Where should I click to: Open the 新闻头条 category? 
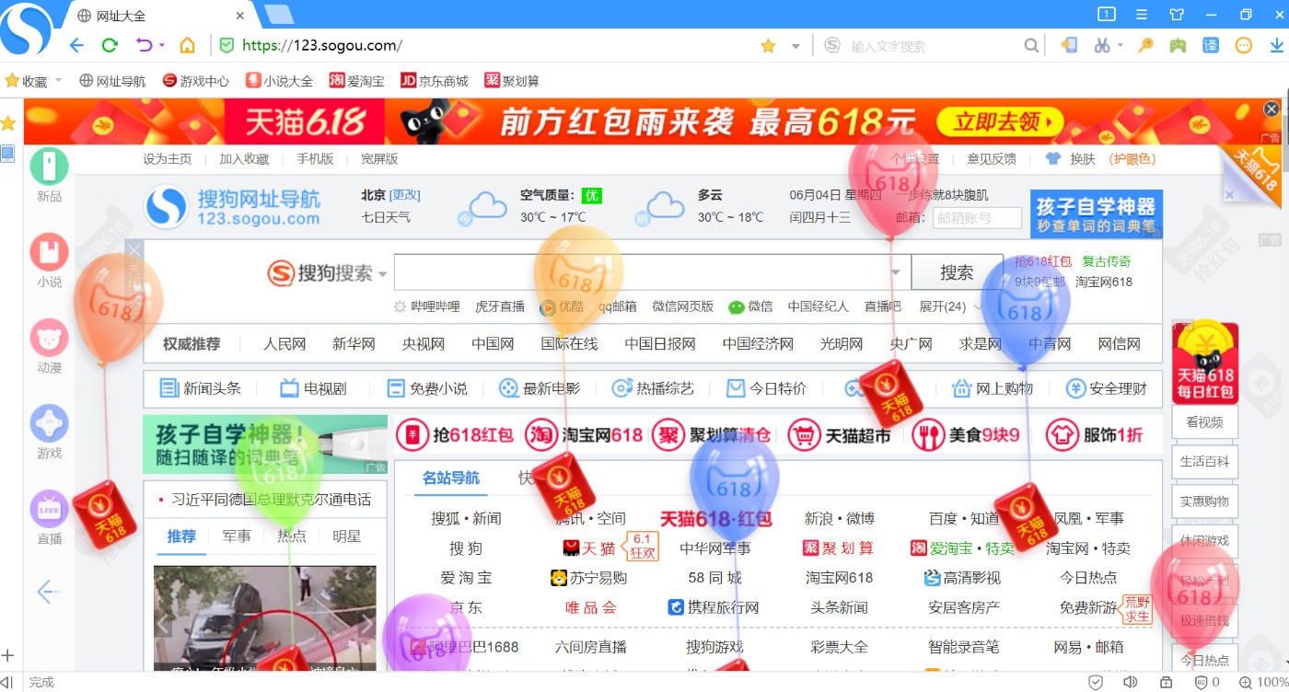click(x=201, y=388)
